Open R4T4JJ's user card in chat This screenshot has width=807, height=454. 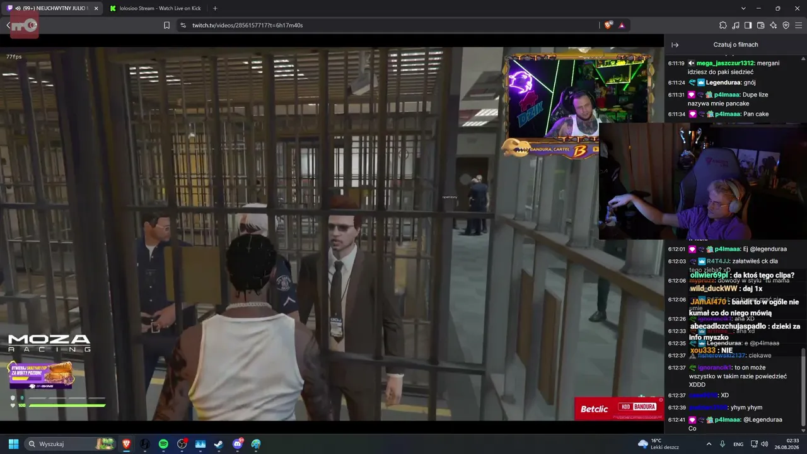[718, 261]
